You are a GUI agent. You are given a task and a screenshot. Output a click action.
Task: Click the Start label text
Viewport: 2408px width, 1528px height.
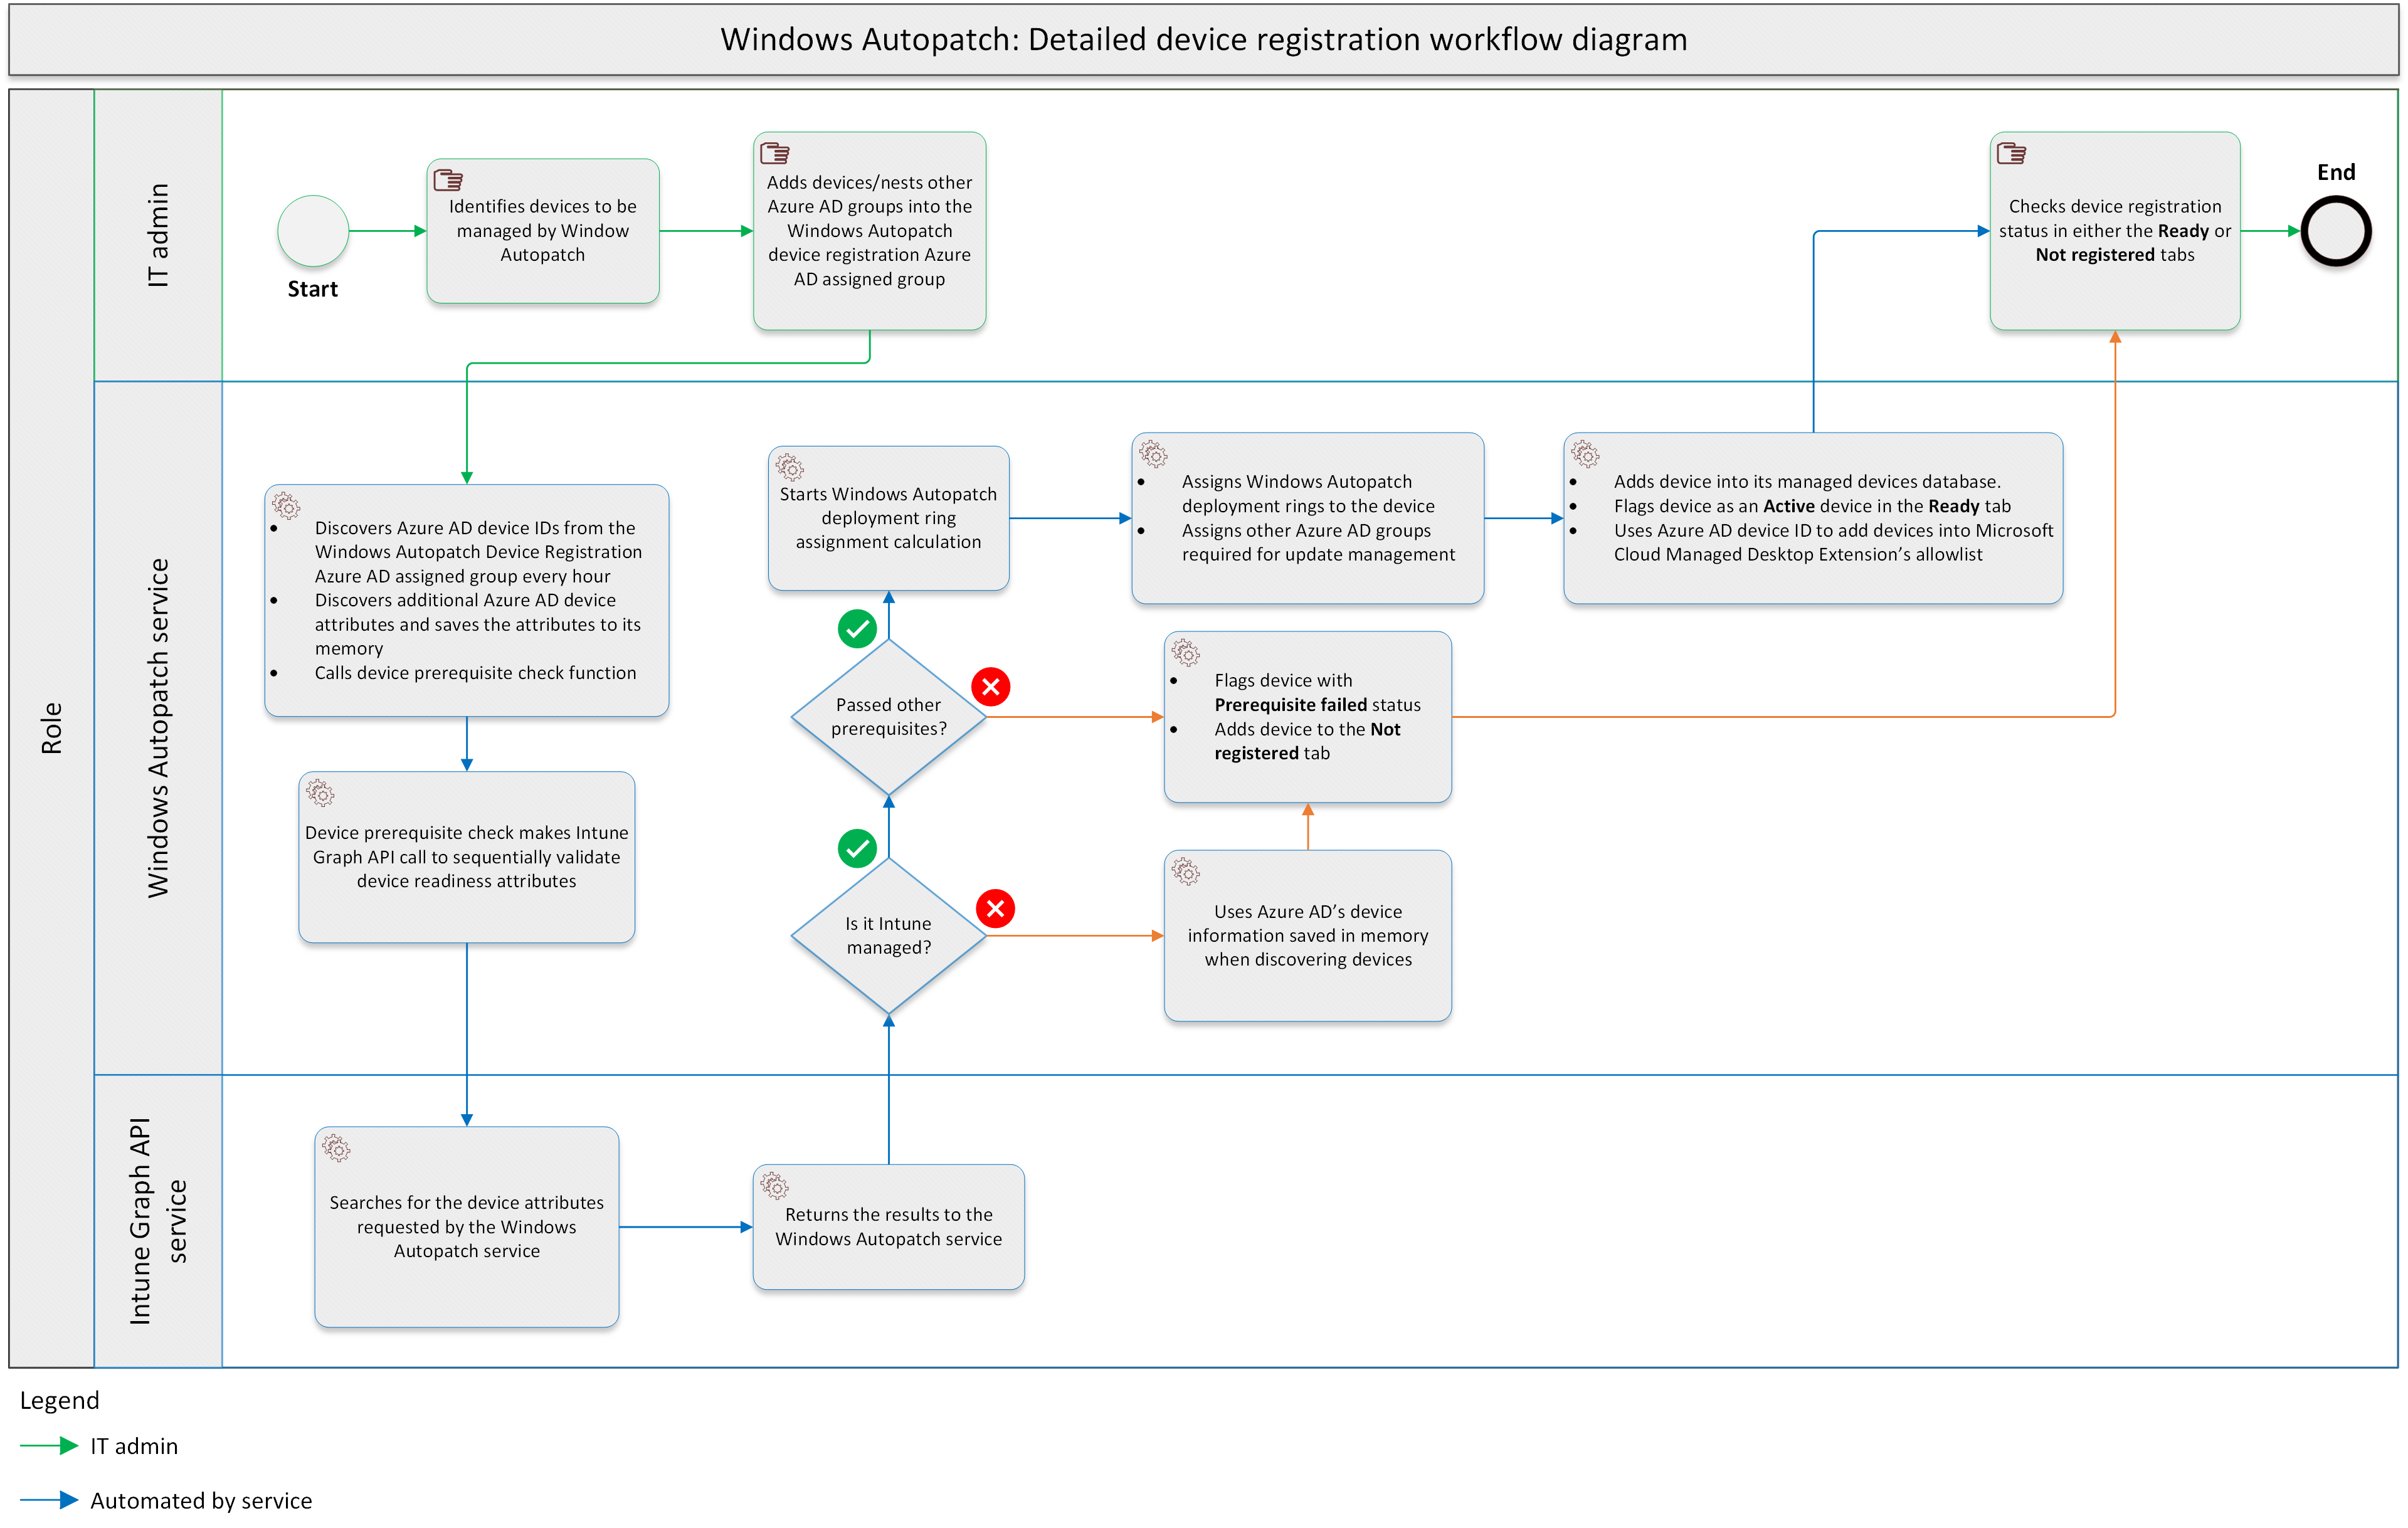coord(313,289)
